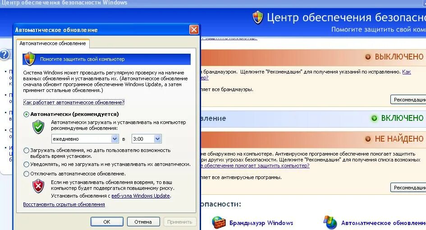
Task: Select 'Отключить автоматическое обновление' radio option
Action: coord(26,174)
